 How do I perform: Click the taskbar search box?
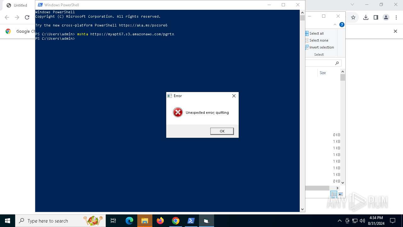[x=60, y=221]
